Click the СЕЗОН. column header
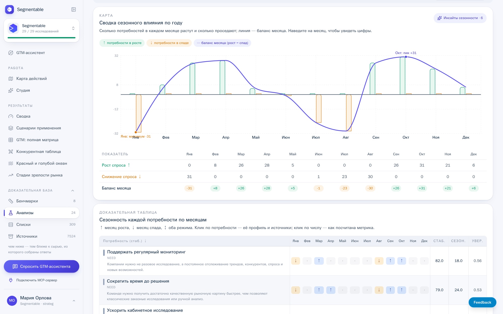This screenshot has height=314, width=503. (x=458, y=241)
